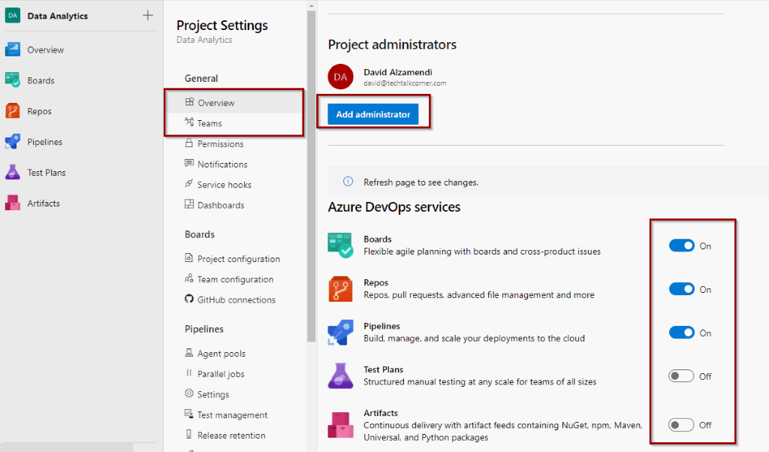The image size is (769, 452).
Task: Turn off the Repos service toggle
Action: click(x=682, y=289)
